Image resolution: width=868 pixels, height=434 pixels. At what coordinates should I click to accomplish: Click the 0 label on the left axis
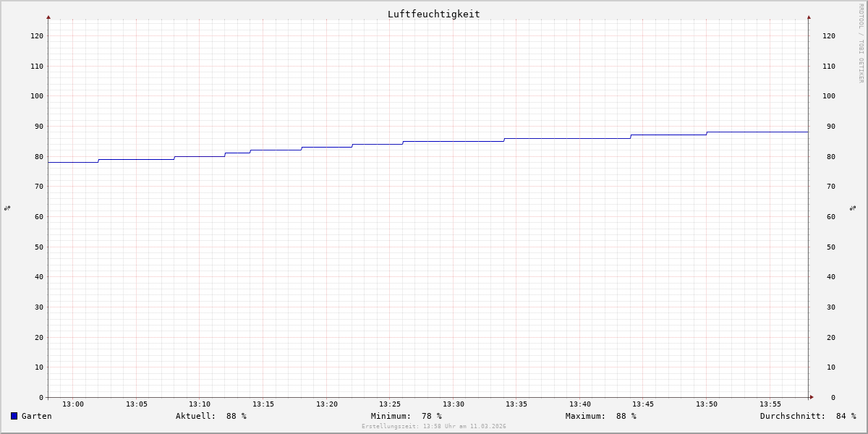41,397
